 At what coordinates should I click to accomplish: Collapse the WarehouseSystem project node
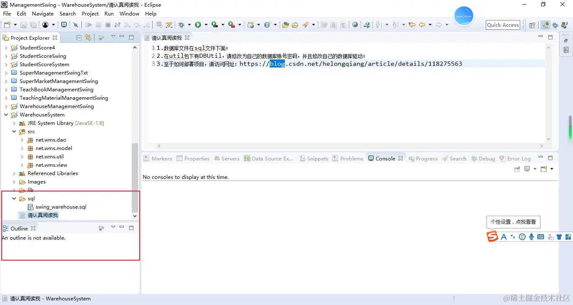click(x=6, y=115)
